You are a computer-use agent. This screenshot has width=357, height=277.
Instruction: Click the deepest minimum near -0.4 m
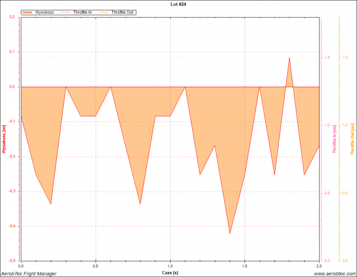coord(230,233)
